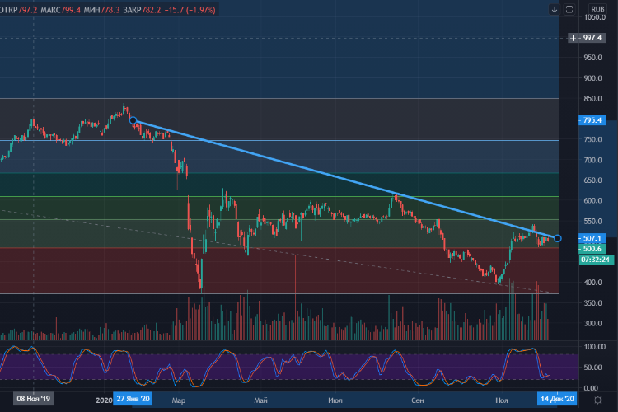Screen dimensions: 618x412
Task: Click the 950.0 price scale label
Action: point(593,58)
